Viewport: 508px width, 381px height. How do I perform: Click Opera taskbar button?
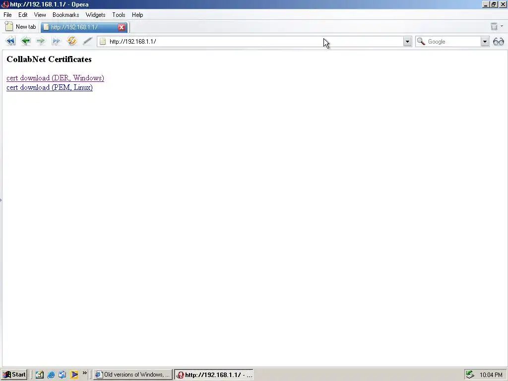pos(214,375)
